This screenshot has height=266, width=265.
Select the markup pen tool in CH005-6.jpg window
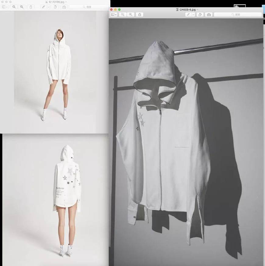tap(189, 15)
